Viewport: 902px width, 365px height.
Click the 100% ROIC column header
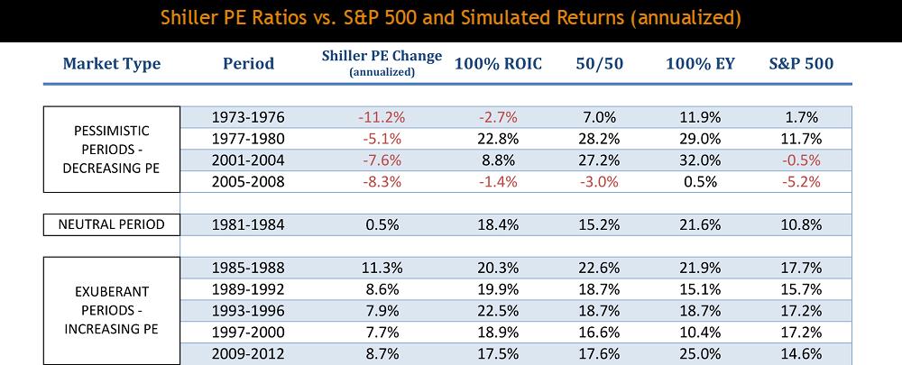(x=498, y=63)
